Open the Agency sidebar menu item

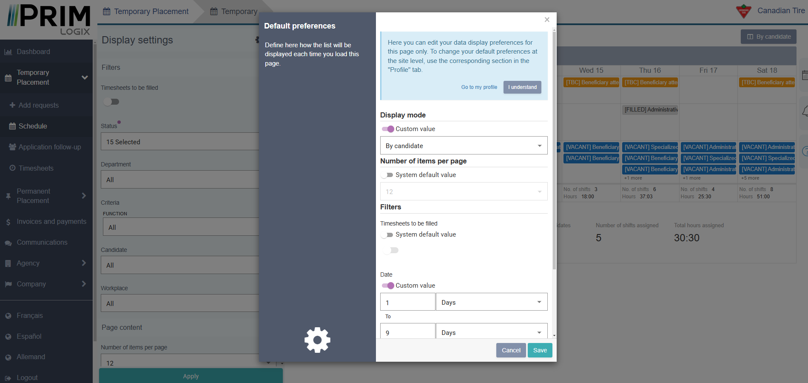coord(47,263)
